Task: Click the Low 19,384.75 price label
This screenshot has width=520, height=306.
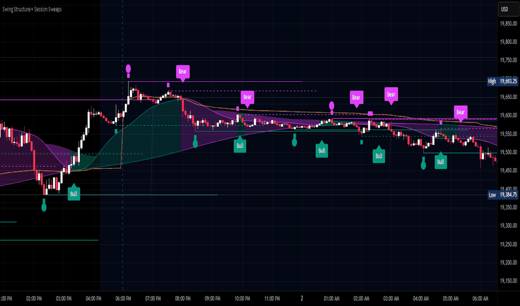Action: [x=503, y=195]
